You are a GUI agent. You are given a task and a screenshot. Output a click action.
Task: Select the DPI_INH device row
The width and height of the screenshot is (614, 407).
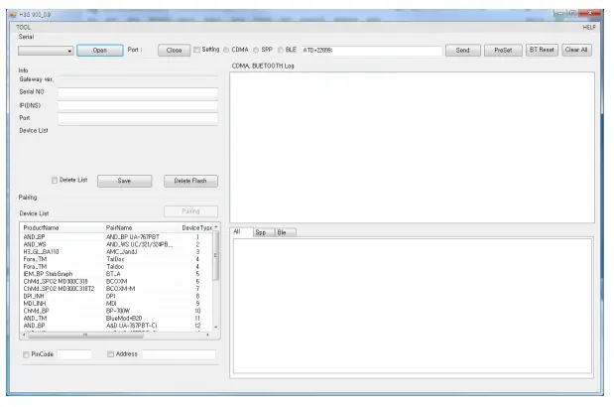(x=116, y=296)
